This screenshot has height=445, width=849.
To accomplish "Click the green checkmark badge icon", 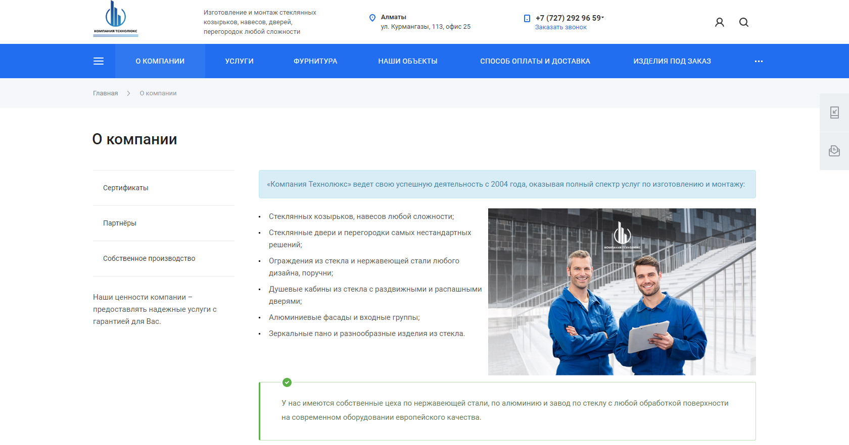I will (287, 382).
